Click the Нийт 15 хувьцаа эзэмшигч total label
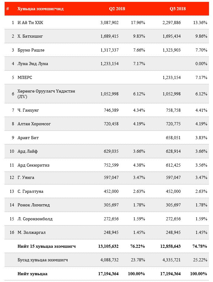 click(47, 246)
